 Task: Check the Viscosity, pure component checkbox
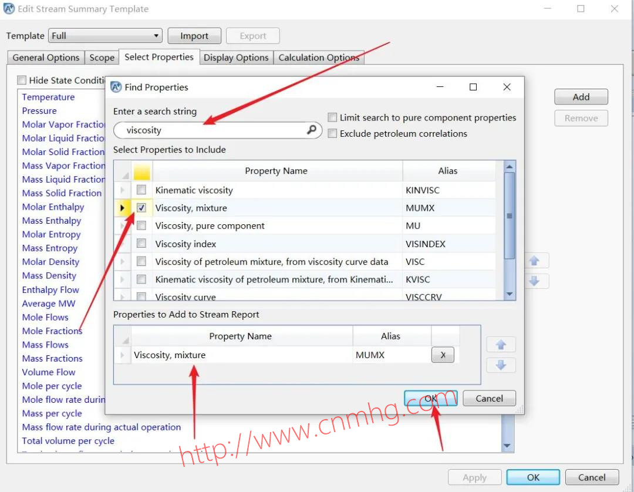tap(141, 225)
